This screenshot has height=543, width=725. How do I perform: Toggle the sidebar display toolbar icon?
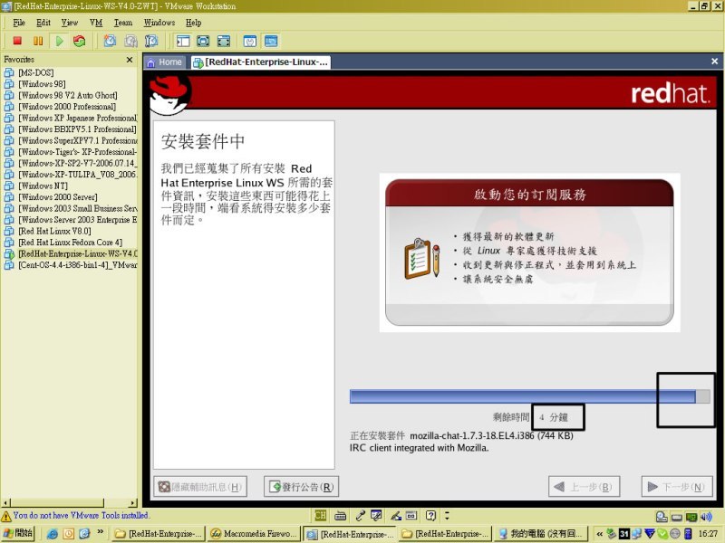coord(183,41)
